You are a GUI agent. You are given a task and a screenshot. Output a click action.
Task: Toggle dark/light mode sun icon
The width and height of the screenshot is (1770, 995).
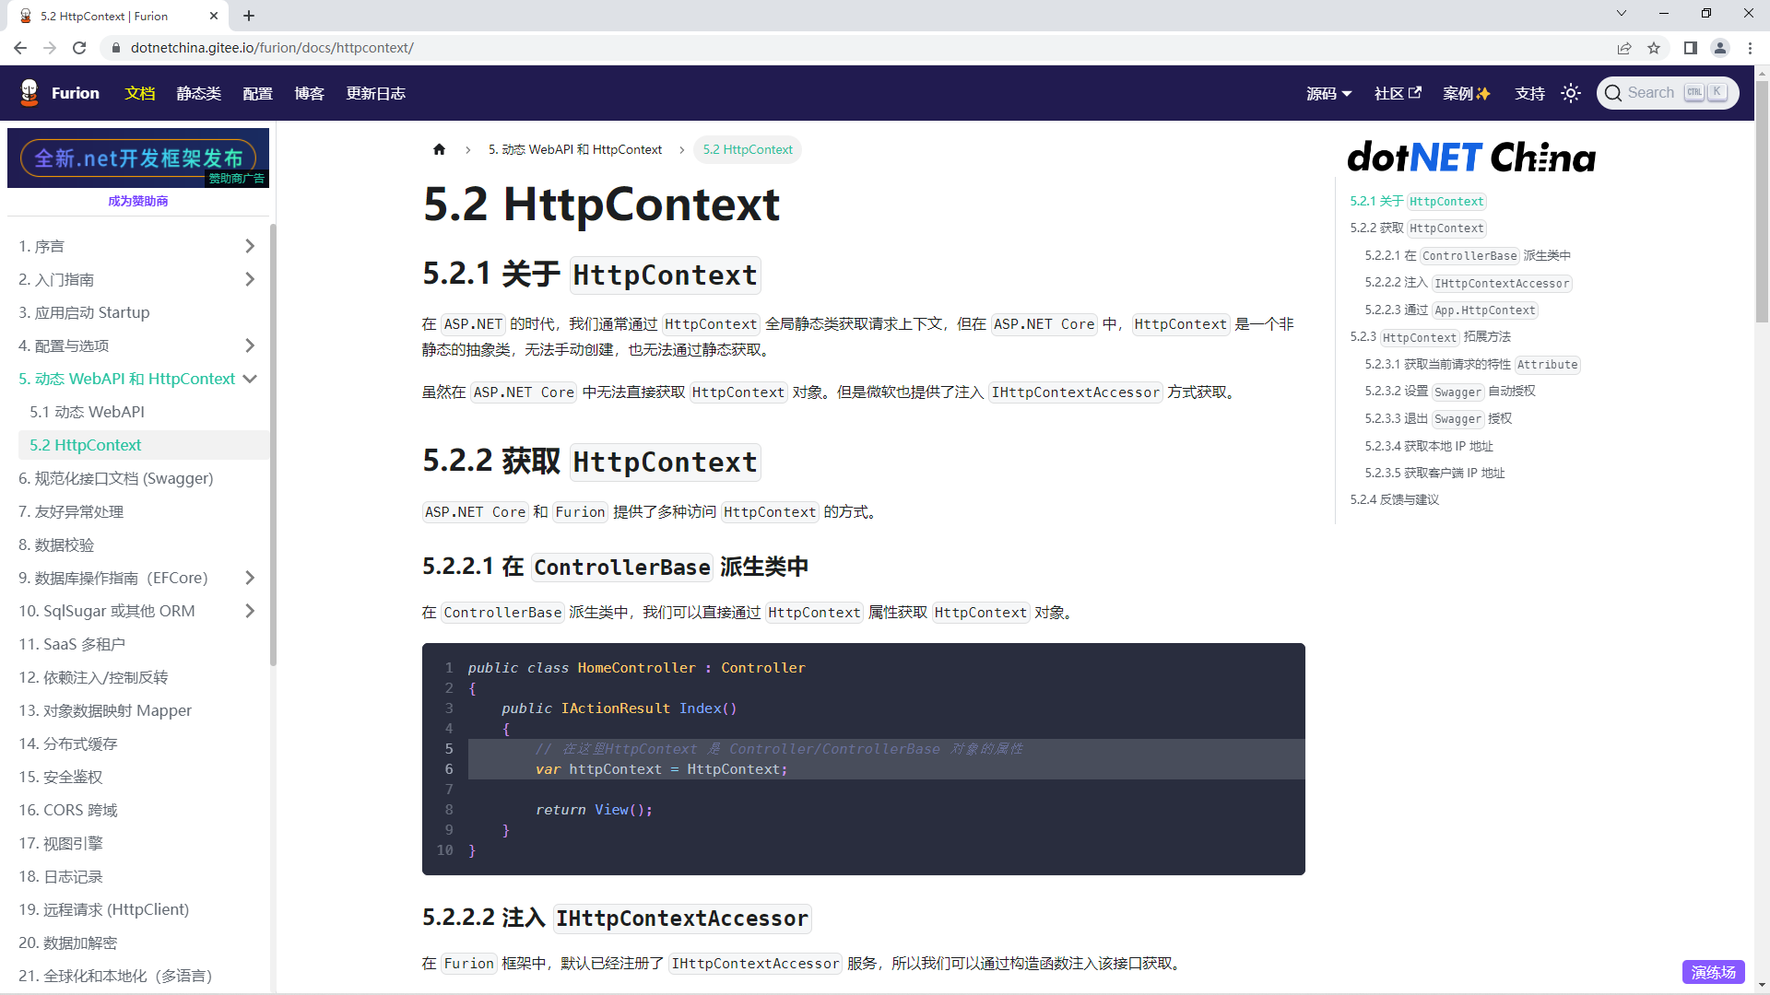[1571, 93]
